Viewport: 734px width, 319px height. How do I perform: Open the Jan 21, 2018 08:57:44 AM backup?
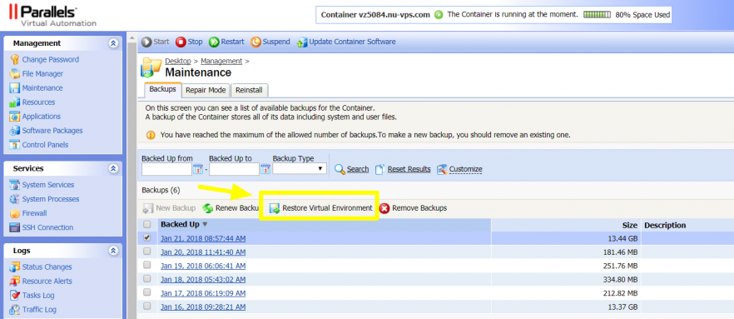point(203,238)
